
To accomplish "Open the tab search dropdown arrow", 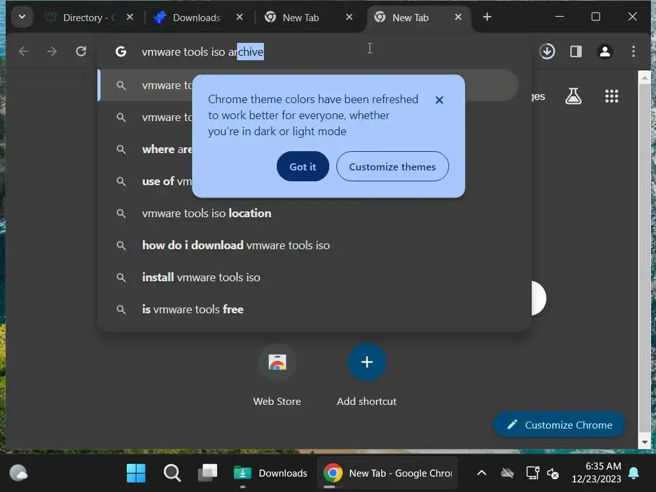I will (22, 17).
